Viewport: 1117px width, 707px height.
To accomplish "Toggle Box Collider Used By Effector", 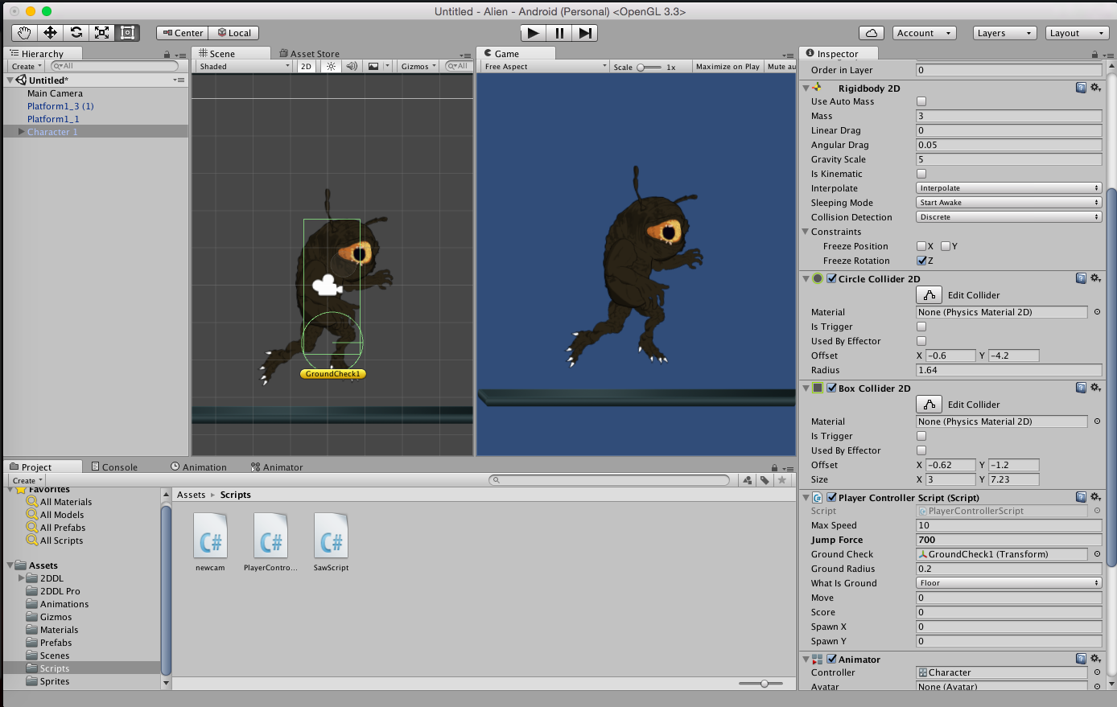I will [921, 450].
